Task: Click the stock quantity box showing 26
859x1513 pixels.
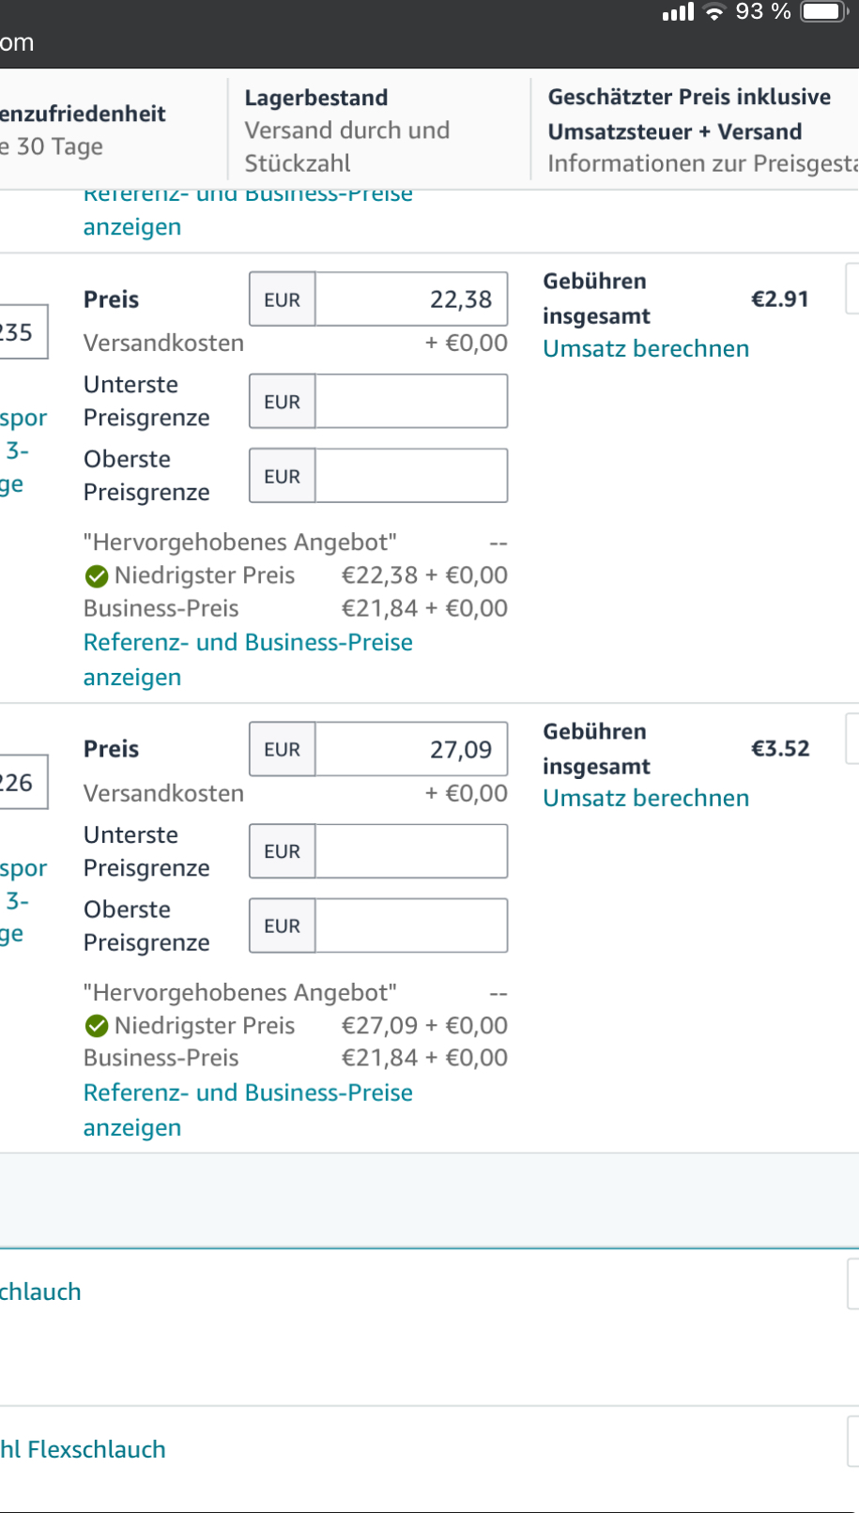Action: coord(19,782)
